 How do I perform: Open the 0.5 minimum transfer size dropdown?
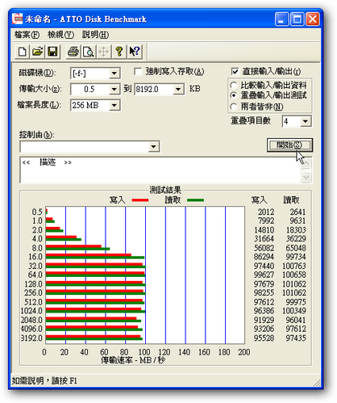(x=114, y=89)
